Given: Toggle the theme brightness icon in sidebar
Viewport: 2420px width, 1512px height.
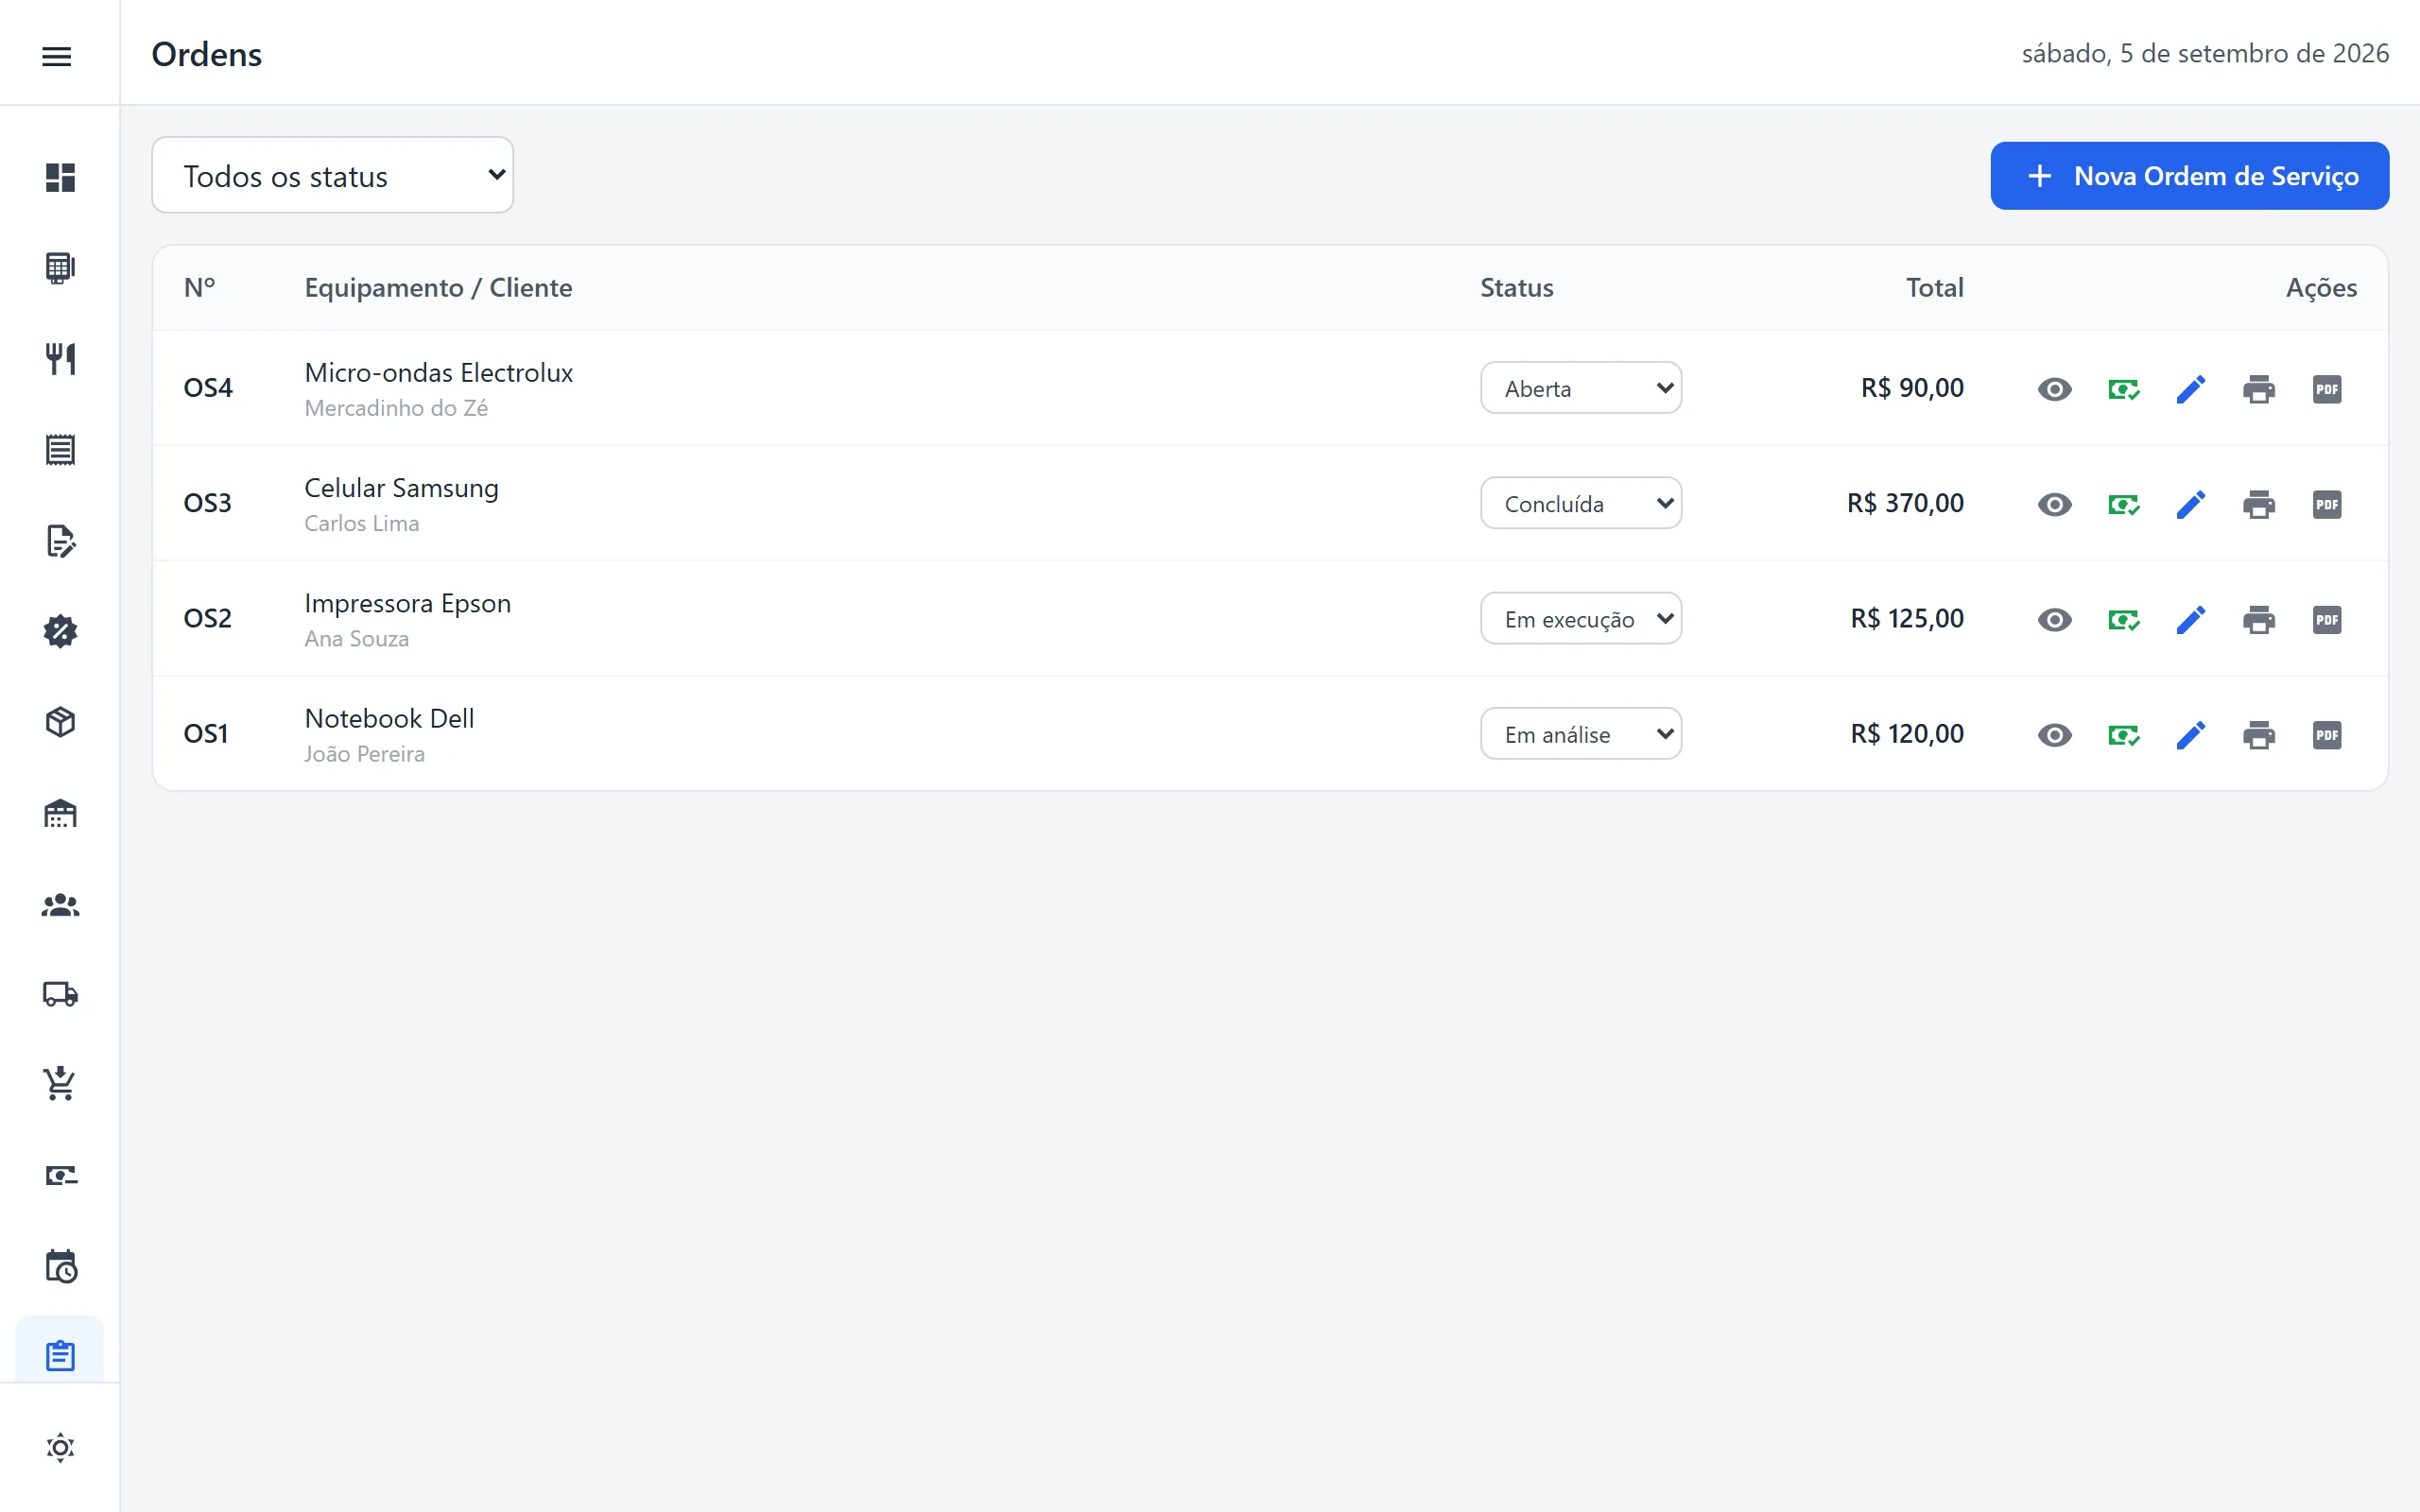Looking at the screenshot, I should [60, 1447].
